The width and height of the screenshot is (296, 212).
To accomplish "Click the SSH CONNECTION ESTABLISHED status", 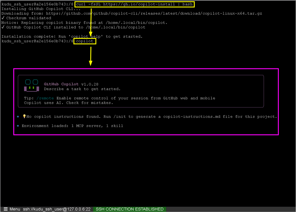I will (129, 209).
